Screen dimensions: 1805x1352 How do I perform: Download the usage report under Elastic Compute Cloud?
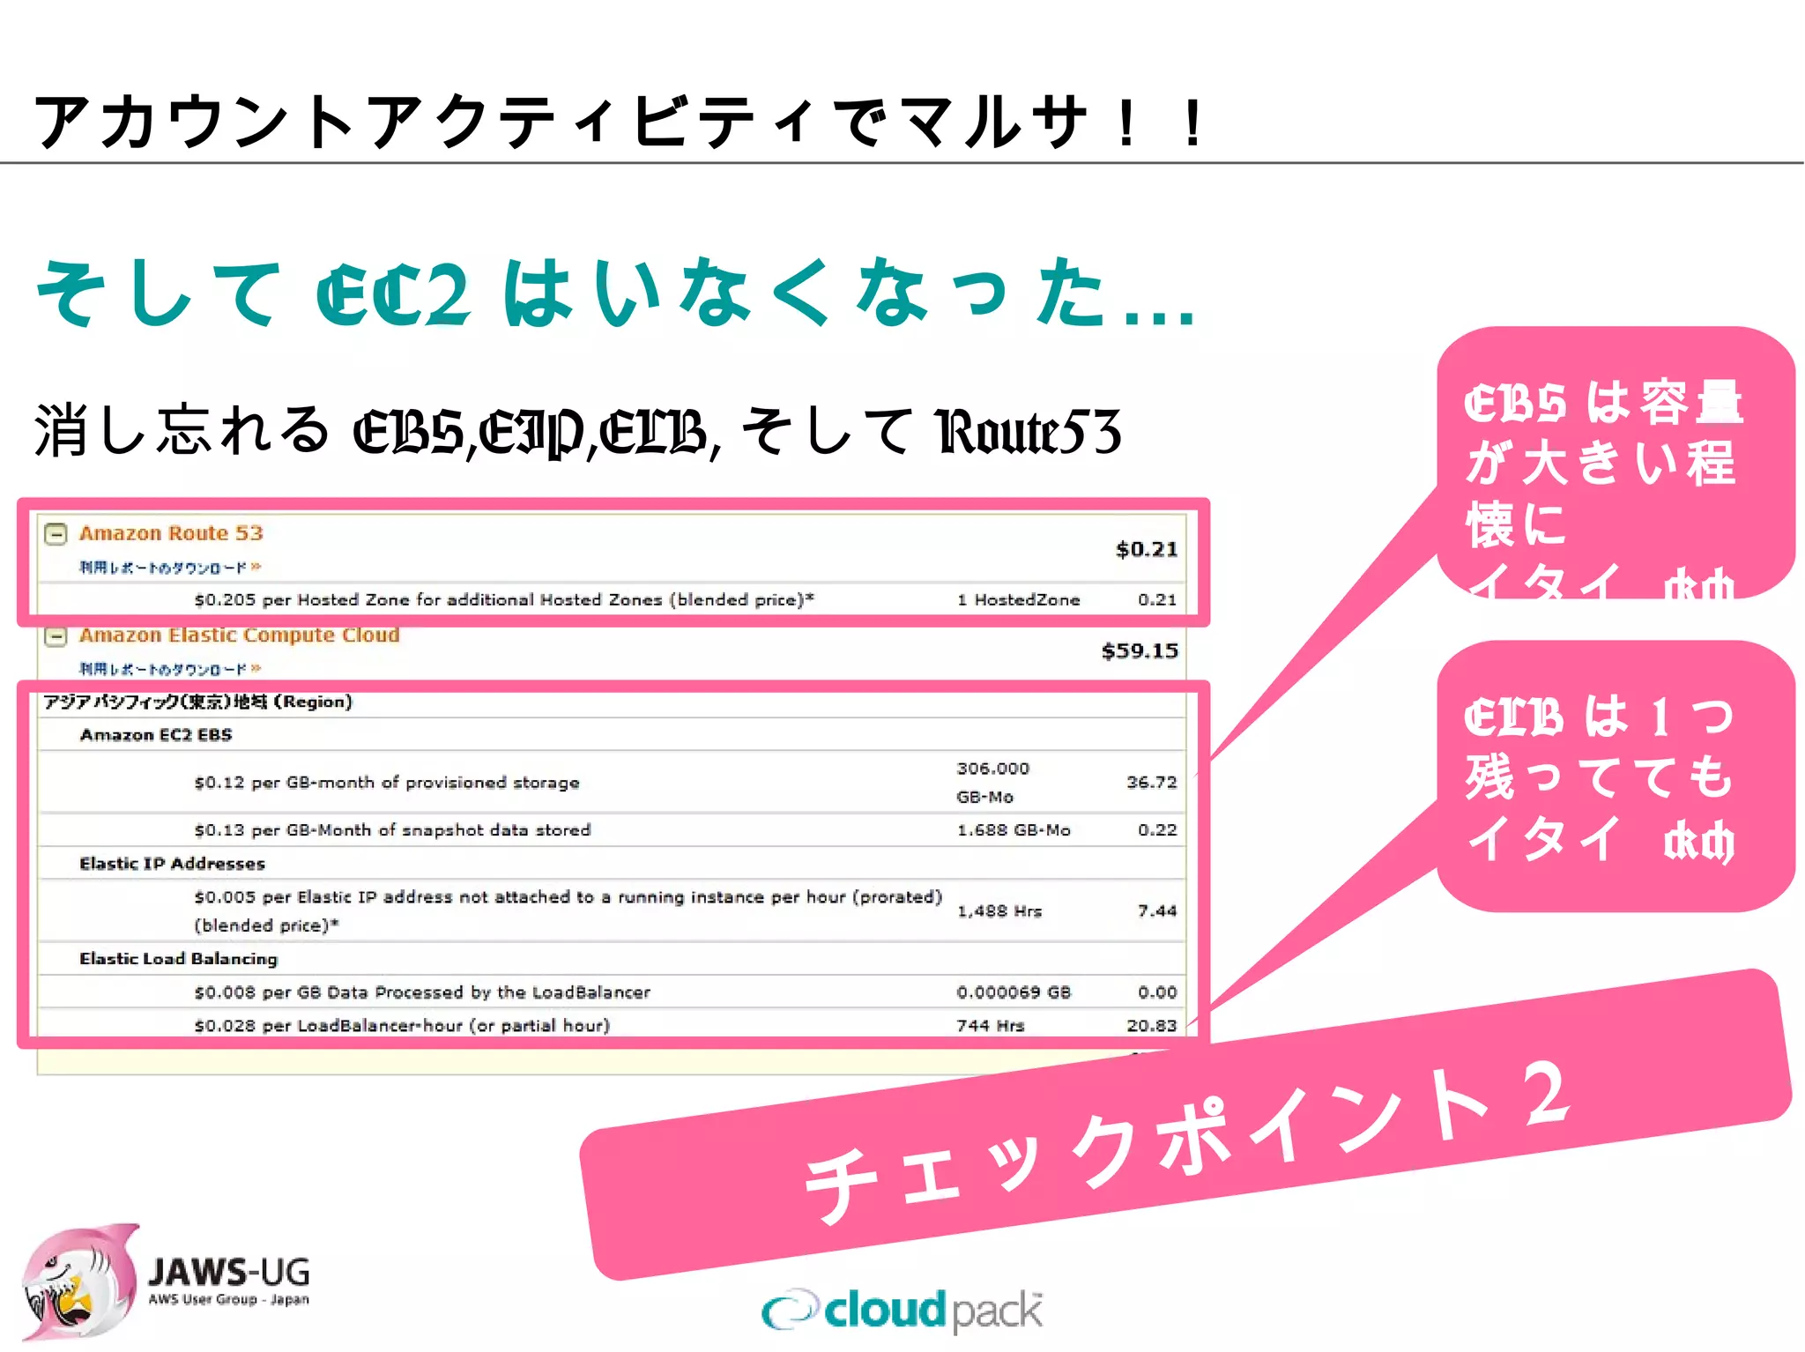[170, 669]
